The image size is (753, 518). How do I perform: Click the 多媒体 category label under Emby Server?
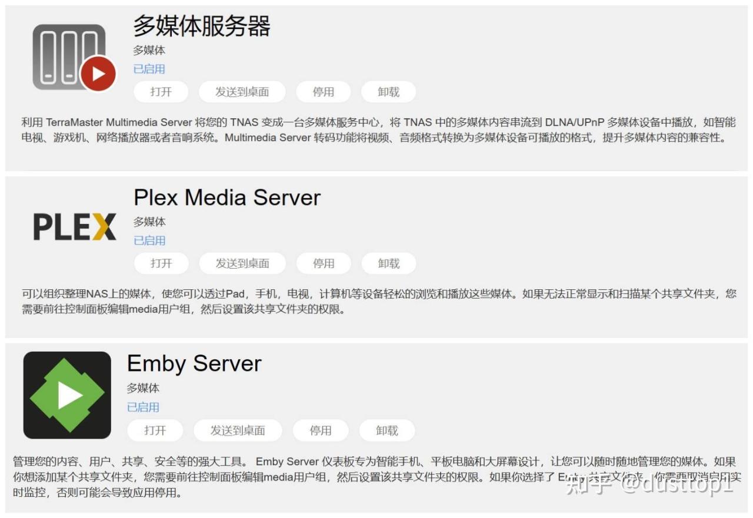(x=143, y=388)
